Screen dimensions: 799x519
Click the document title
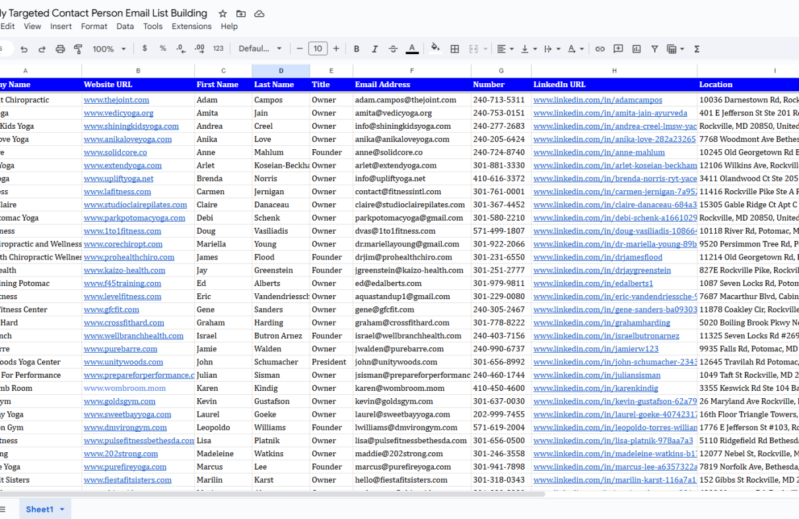[x=104, y=13]
